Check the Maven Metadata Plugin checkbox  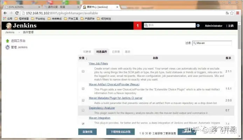click(83, 100)
